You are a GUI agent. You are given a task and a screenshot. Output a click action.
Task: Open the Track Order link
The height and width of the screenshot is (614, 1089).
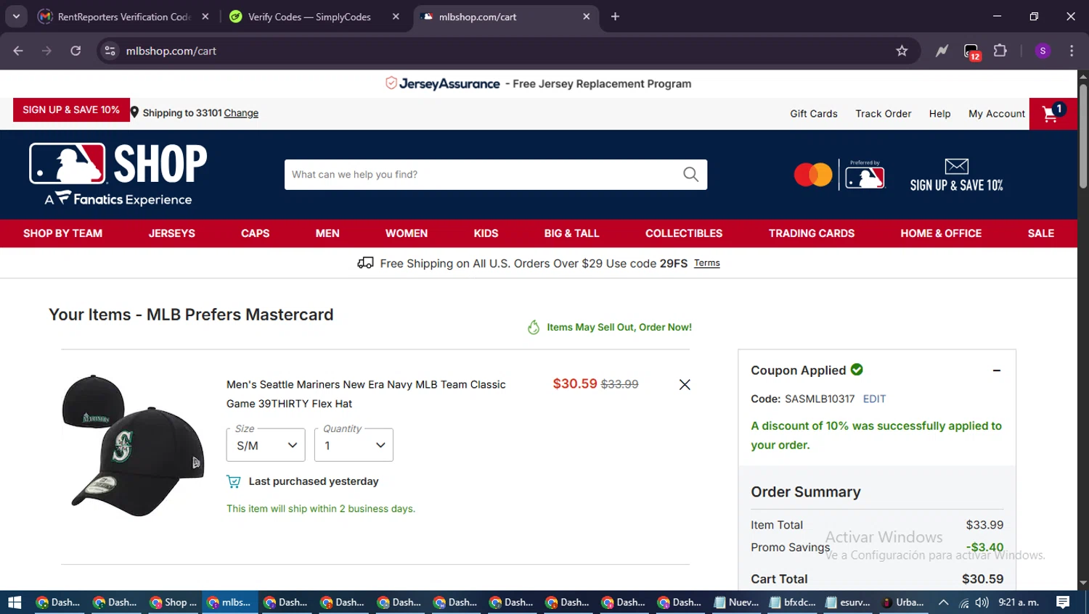[x=883, y=114]
